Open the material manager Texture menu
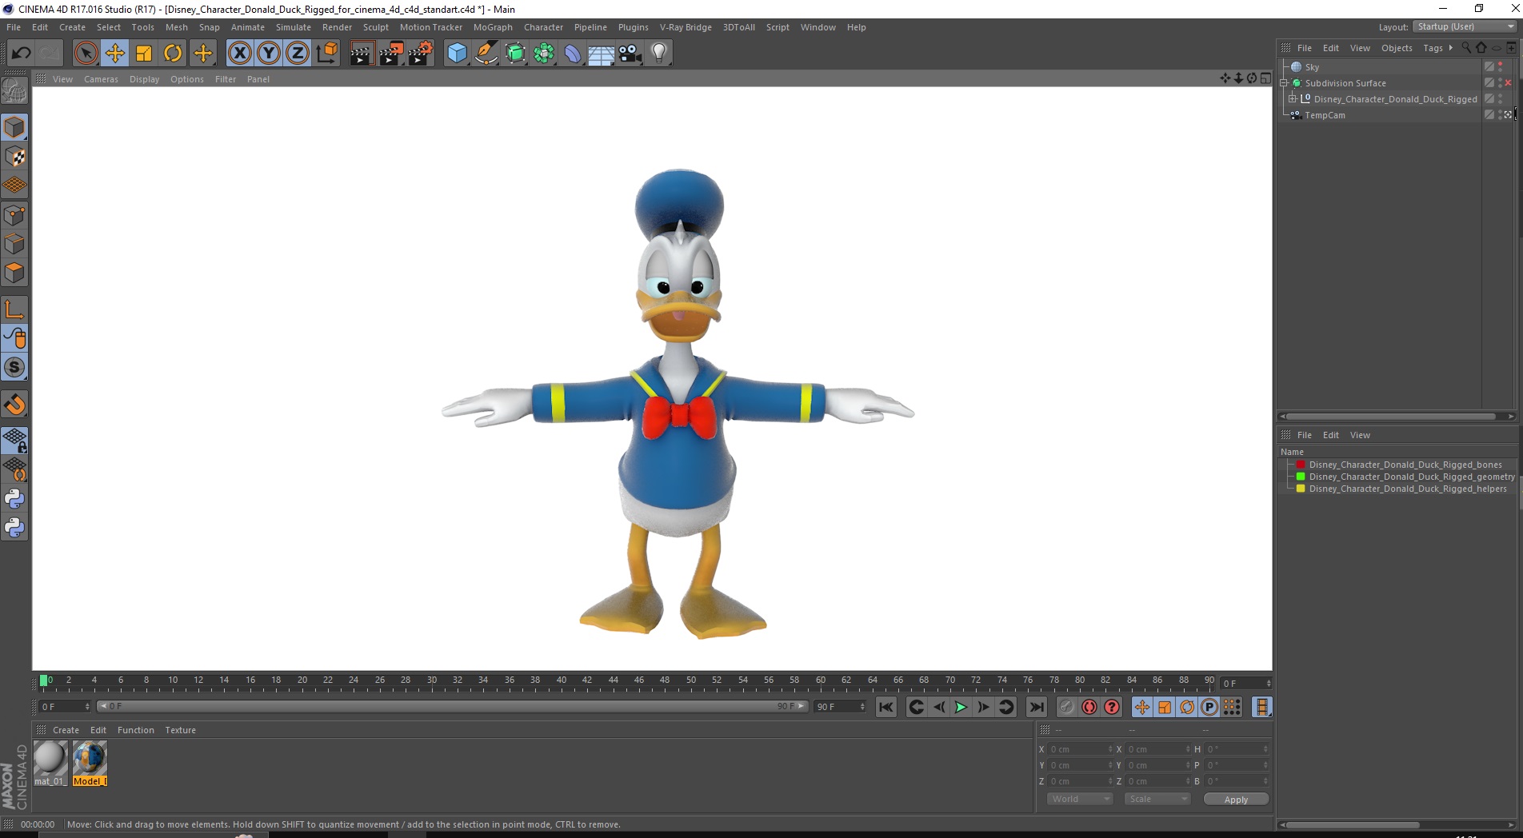Image resolution: width=1523 pixels, height=838 pixels. pyautogui.click(x=180, y=730)
